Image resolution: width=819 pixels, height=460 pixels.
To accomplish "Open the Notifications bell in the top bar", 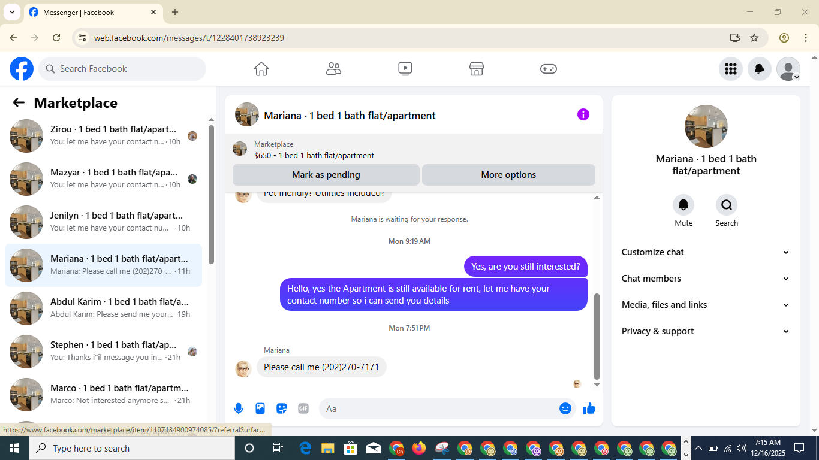I will point(760,69).
